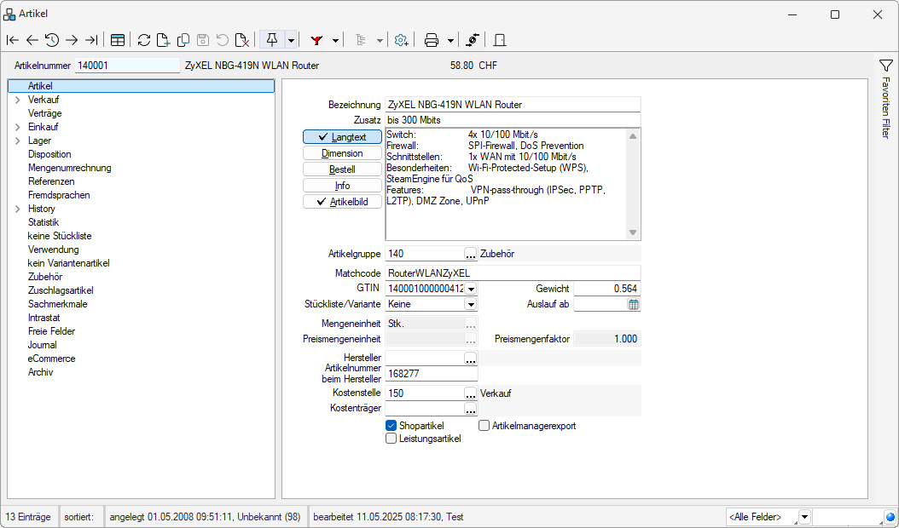This screenshot has height=528, width=899.
Task: Click the Langtext scrollbar down arrow
Action: (633, 232)
